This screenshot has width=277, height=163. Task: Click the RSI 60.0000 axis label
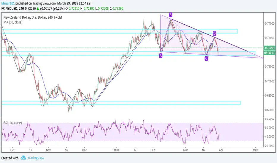coord(270,127)
